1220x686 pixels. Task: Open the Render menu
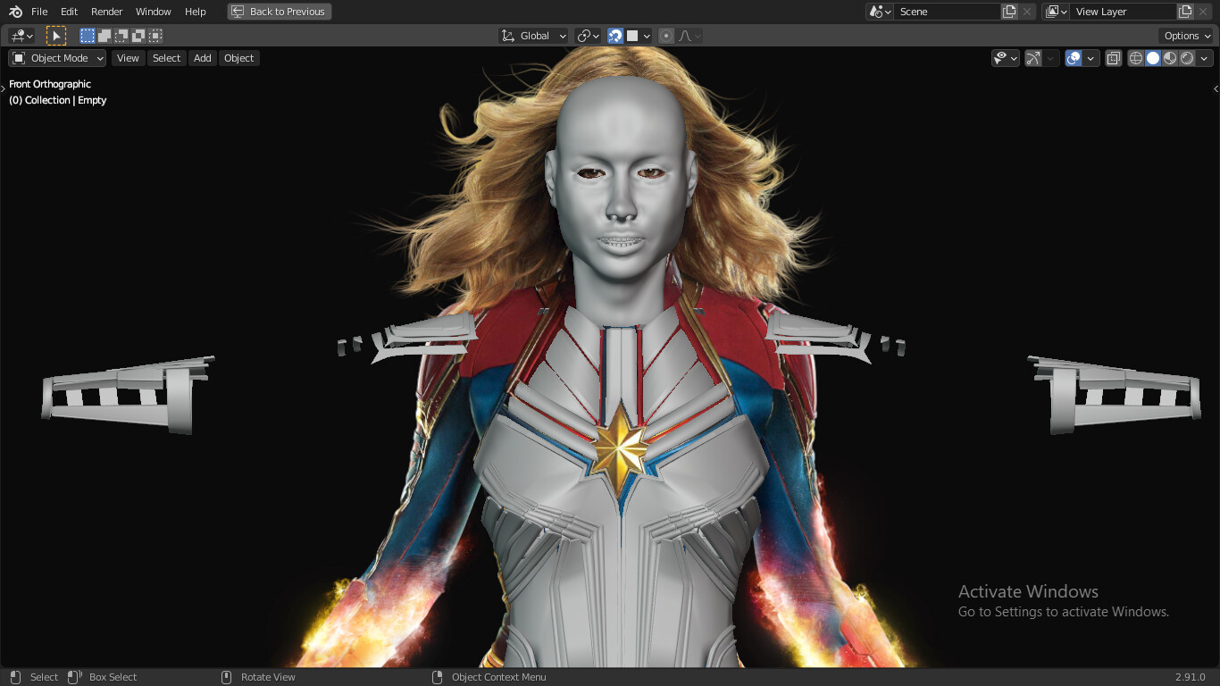tap(106, 12)
